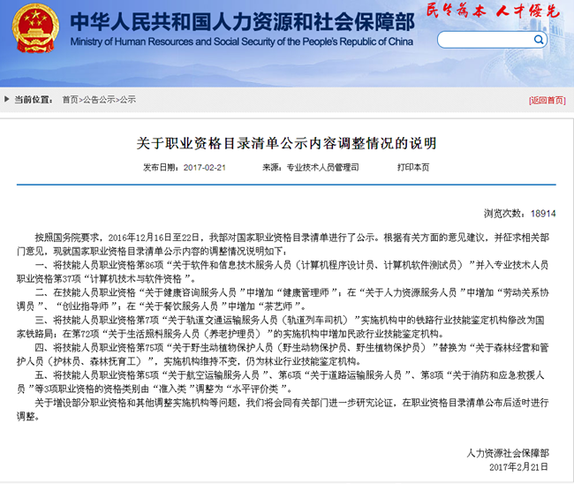This screenshot has width=574, height=484.
Task: Click the publish date 2017-02-21
Action: click(205, 168)
